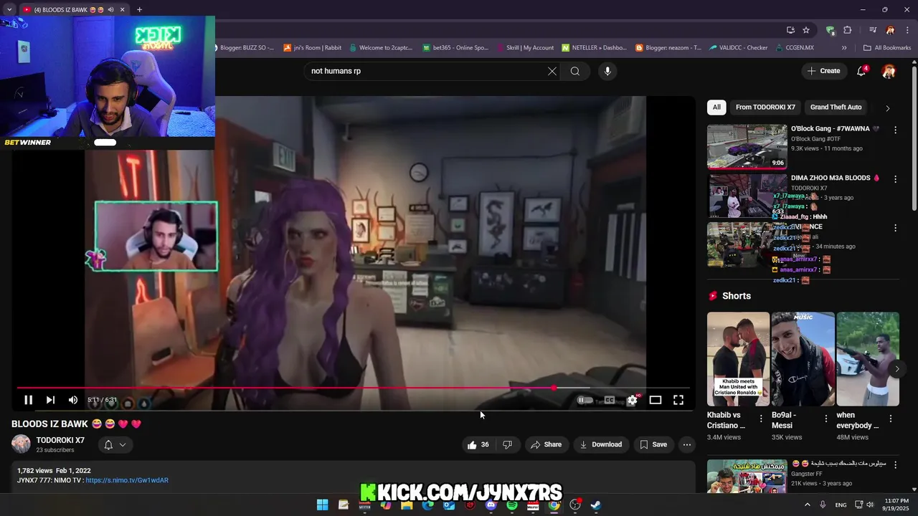Expand hidden bookmarks chevron

[844, 48]
